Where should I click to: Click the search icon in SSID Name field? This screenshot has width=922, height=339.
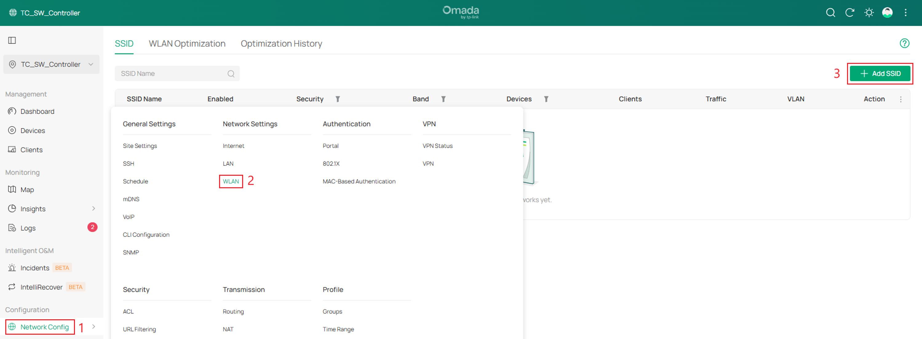coord(231,73)
